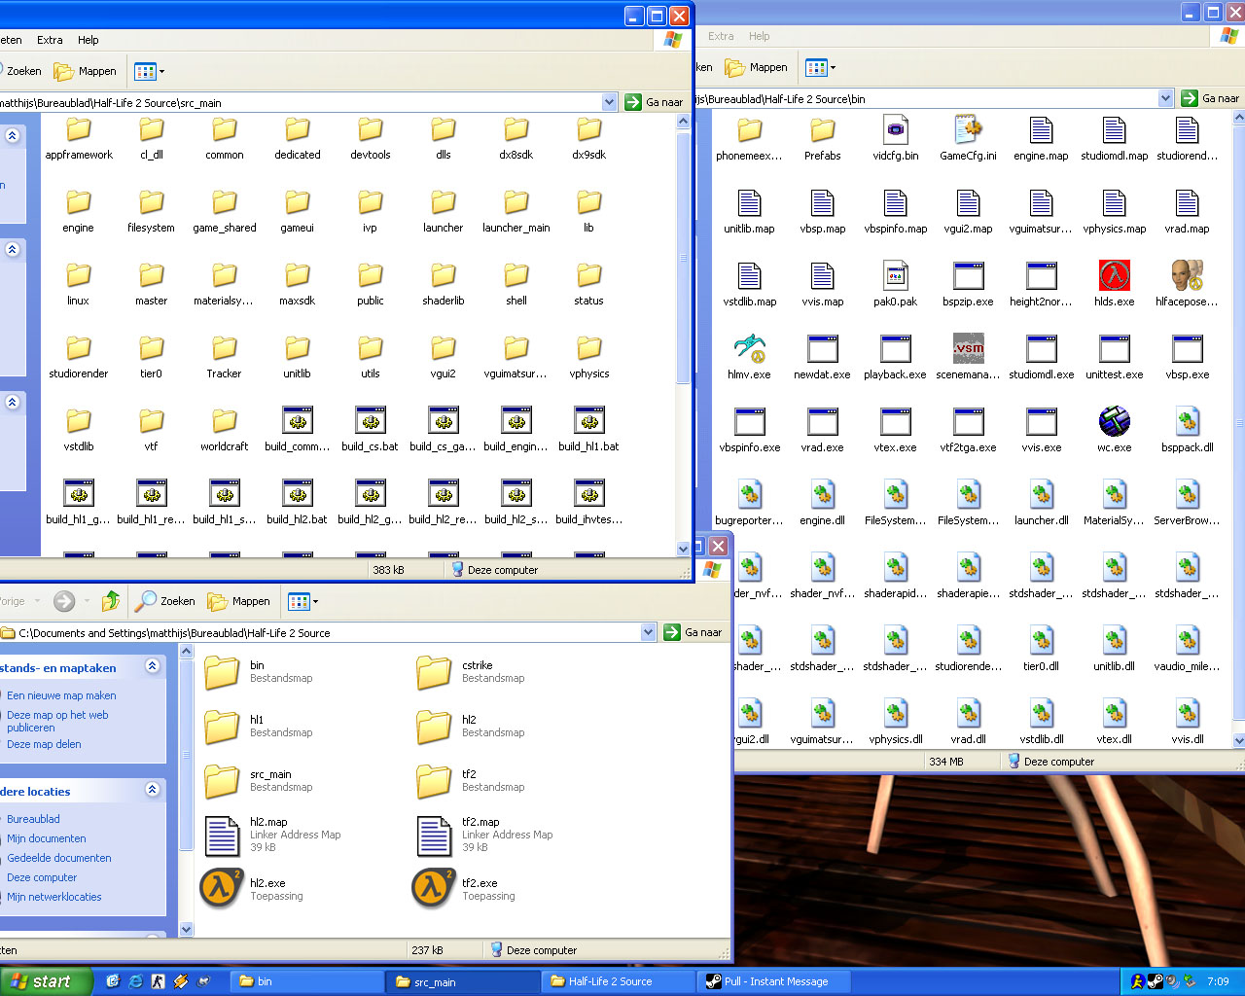
Task: Open the tf2.exe lambda icon
Action: [x=434, y=887]
